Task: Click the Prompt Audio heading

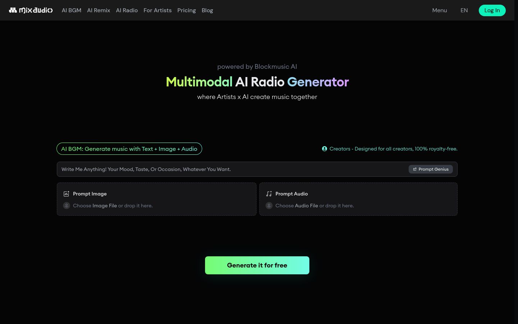Action: (x=292, y=194)
